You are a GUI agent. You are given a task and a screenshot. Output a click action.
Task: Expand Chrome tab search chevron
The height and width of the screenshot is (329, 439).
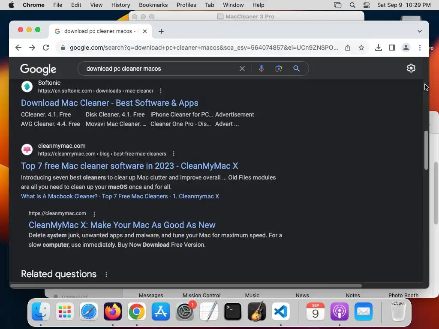pos(419,31)
